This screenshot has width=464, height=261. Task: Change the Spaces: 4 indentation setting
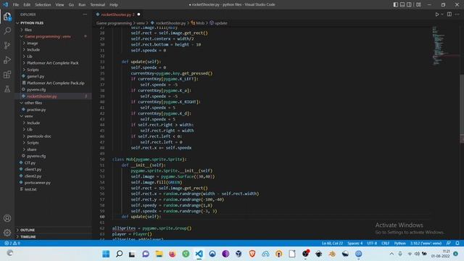[x=355, y=243]
